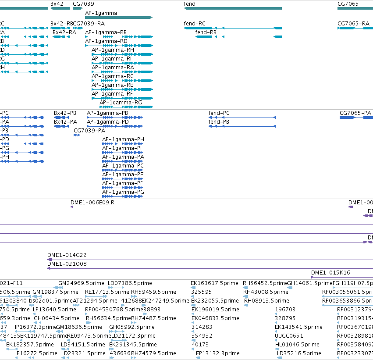373x360 pixels.
Task: Click EST RH74487.5prime
Action: coord(154,318)
